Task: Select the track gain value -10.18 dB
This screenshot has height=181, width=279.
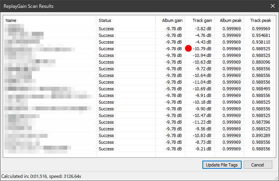Action: click(202, 102)
